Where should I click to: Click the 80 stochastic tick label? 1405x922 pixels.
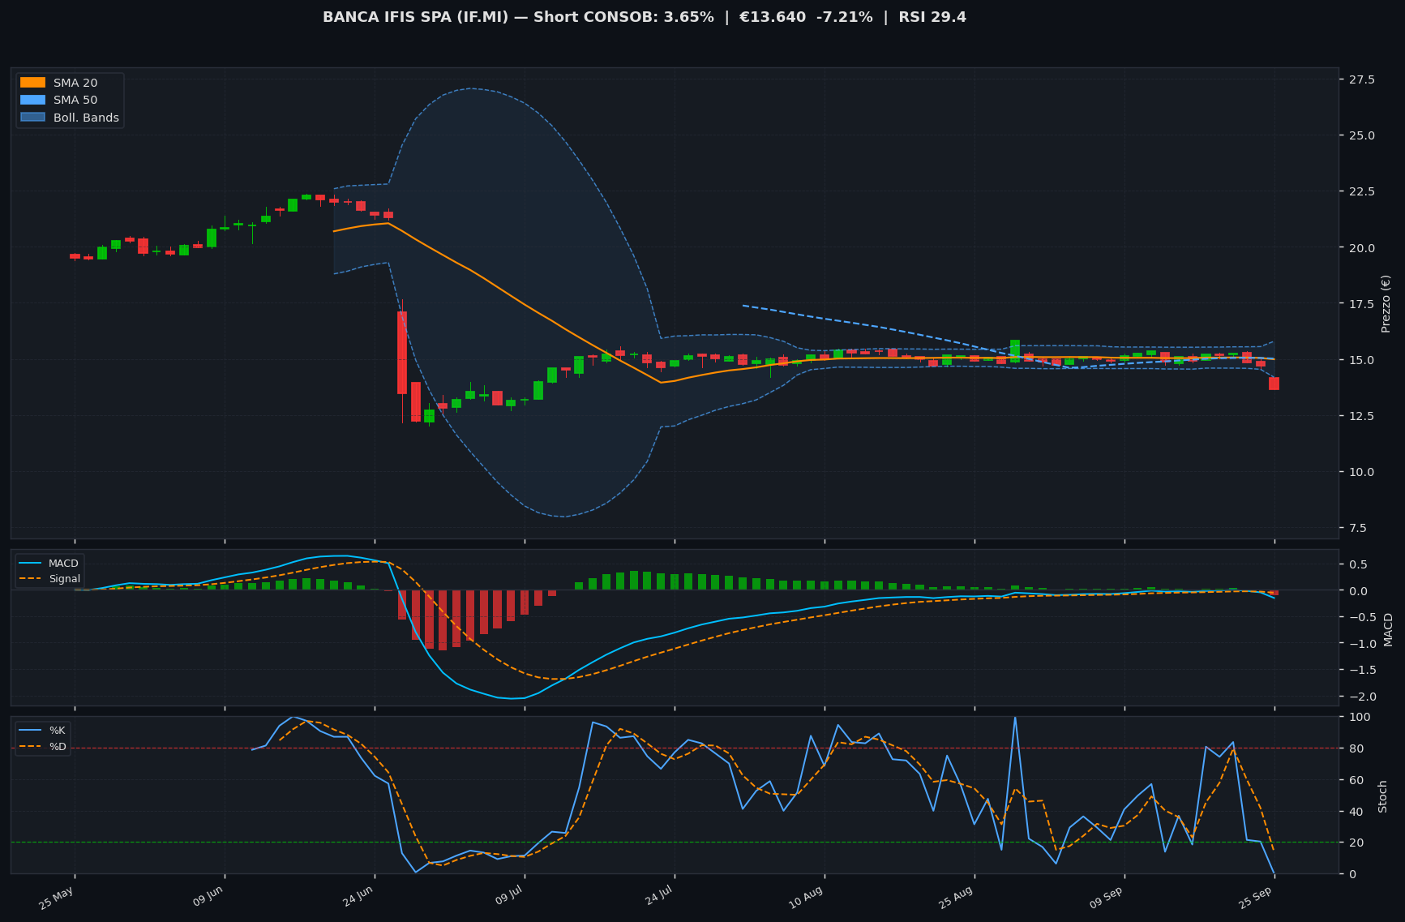pos(1356,748)
